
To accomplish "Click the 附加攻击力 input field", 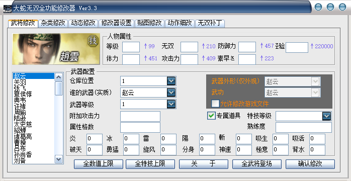I will pos(140,116).
